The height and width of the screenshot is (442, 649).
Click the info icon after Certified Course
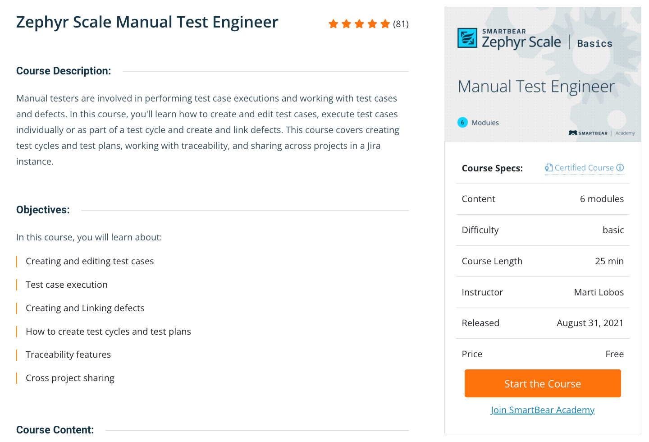pyautogui.click(x=620, y=168)
